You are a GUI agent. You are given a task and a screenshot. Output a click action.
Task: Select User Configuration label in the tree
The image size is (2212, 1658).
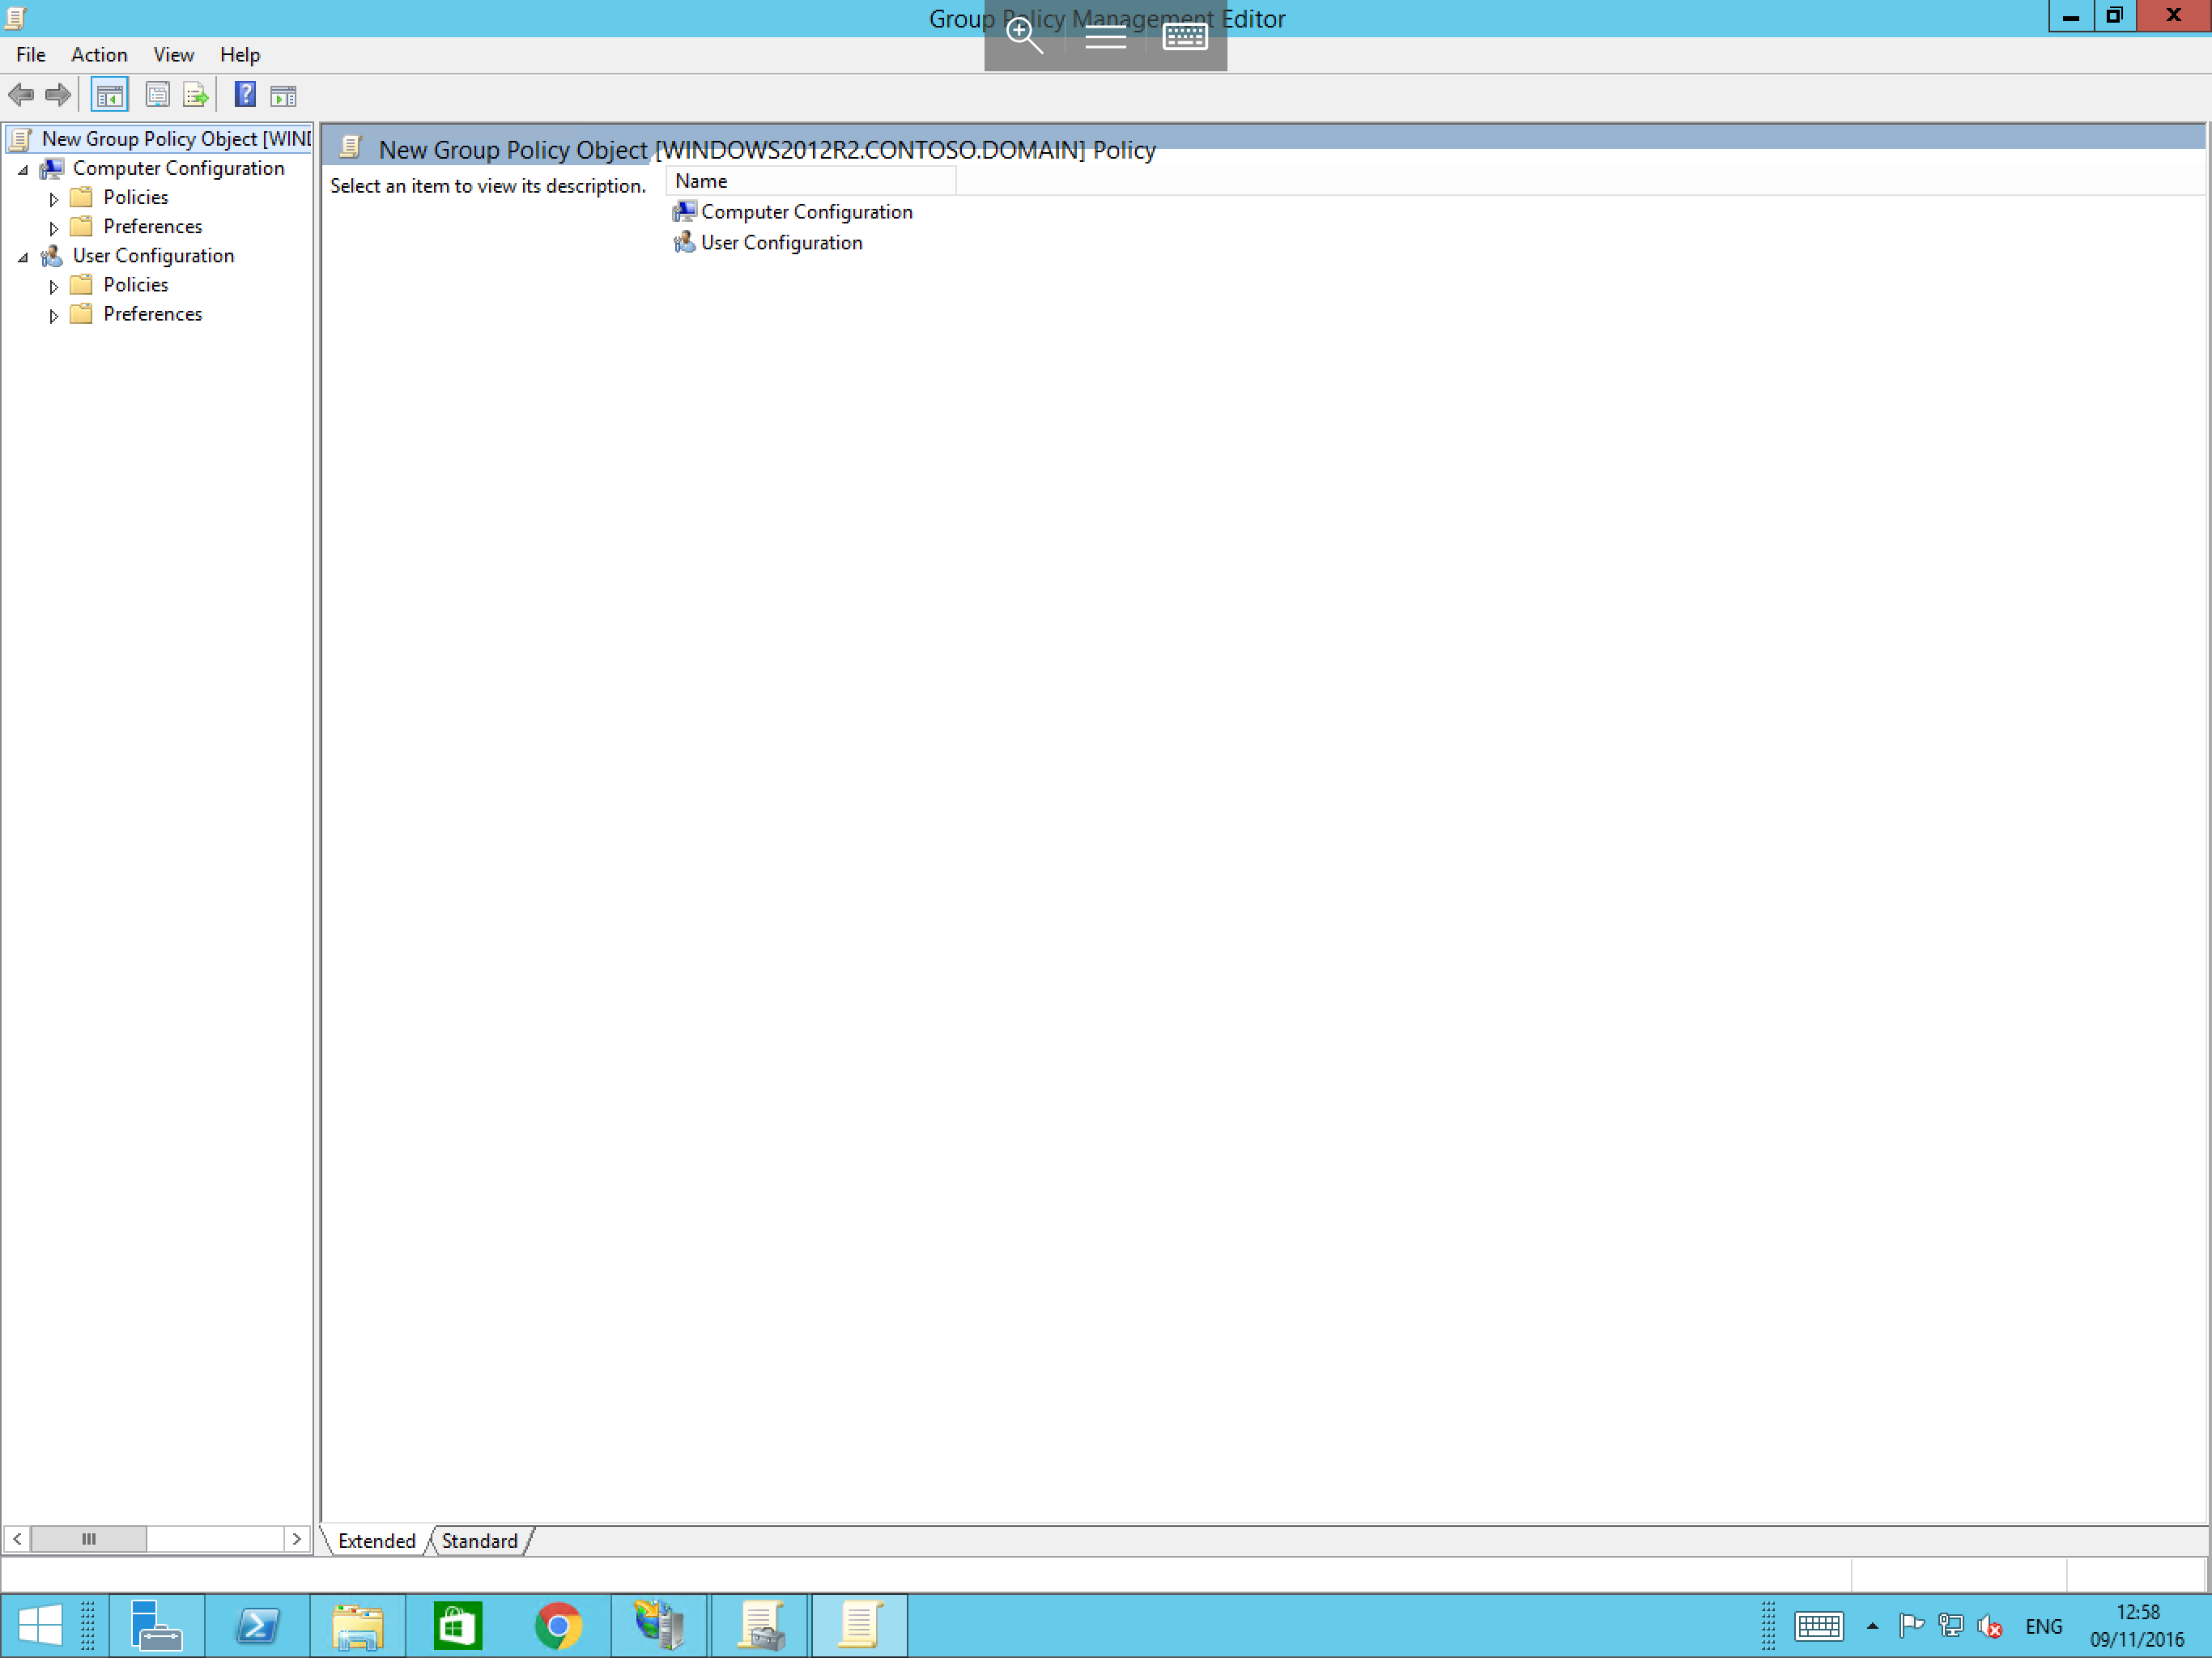tap(153, 255)
